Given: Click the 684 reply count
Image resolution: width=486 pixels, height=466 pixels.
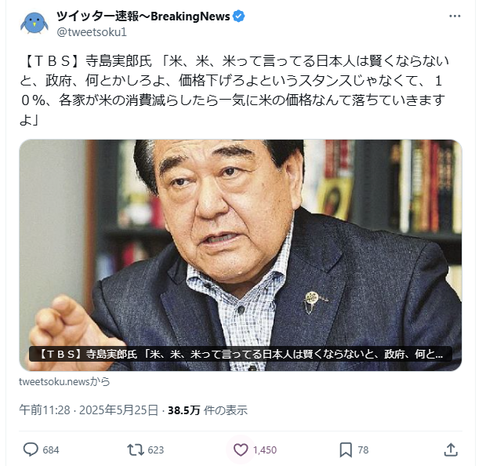Looking at the screenshot, I should (51, 450).
